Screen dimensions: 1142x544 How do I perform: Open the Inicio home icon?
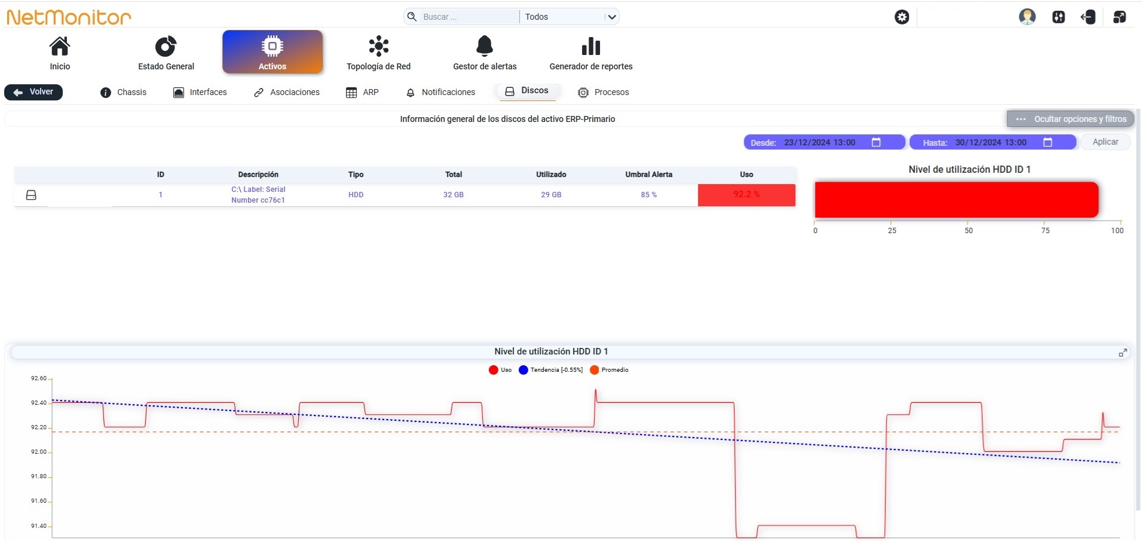tap(60, 47)
